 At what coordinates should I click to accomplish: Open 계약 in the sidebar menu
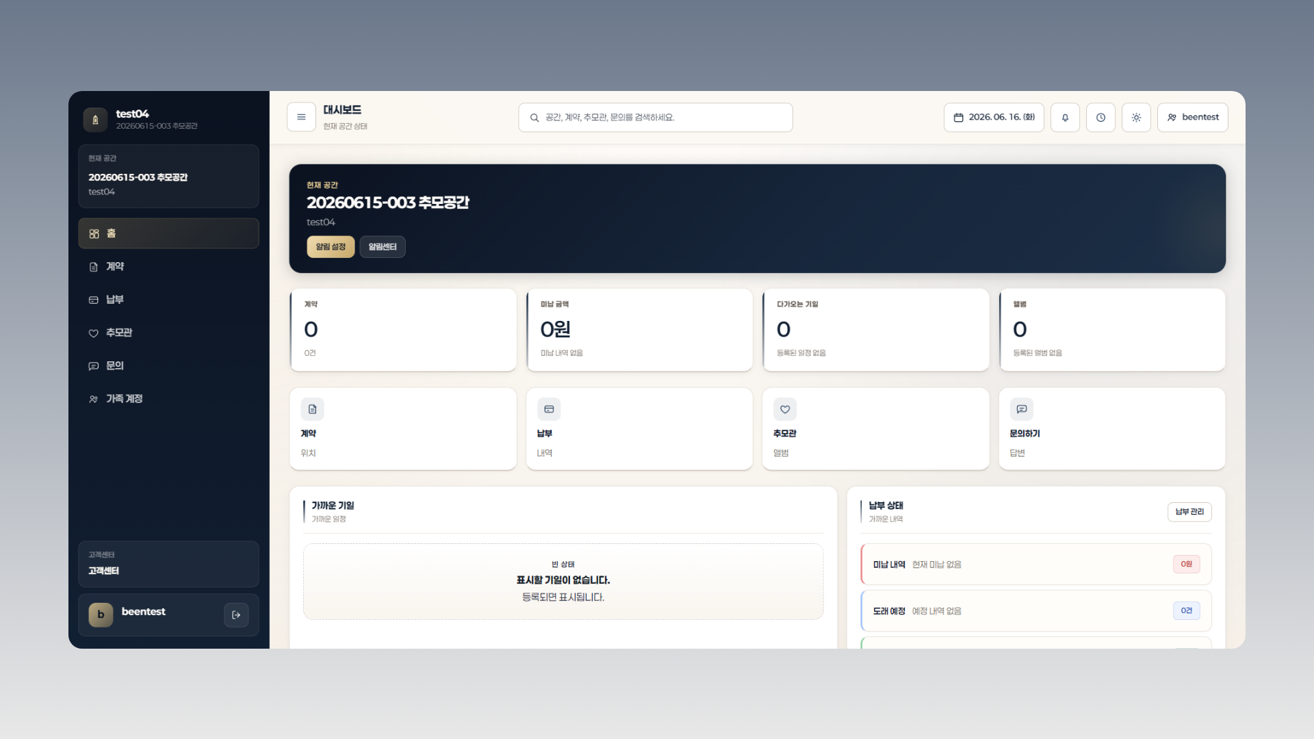pyautogui.click(x=168, y=266)
